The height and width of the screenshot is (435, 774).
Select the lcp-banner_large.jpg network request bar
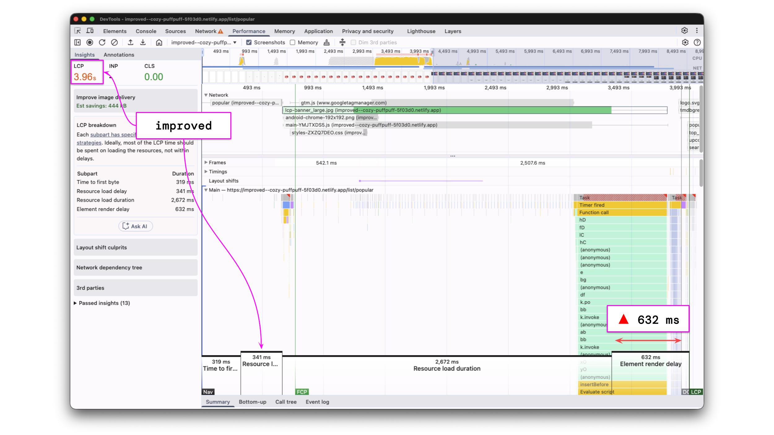pyautogui.click(x=464, y=110)
